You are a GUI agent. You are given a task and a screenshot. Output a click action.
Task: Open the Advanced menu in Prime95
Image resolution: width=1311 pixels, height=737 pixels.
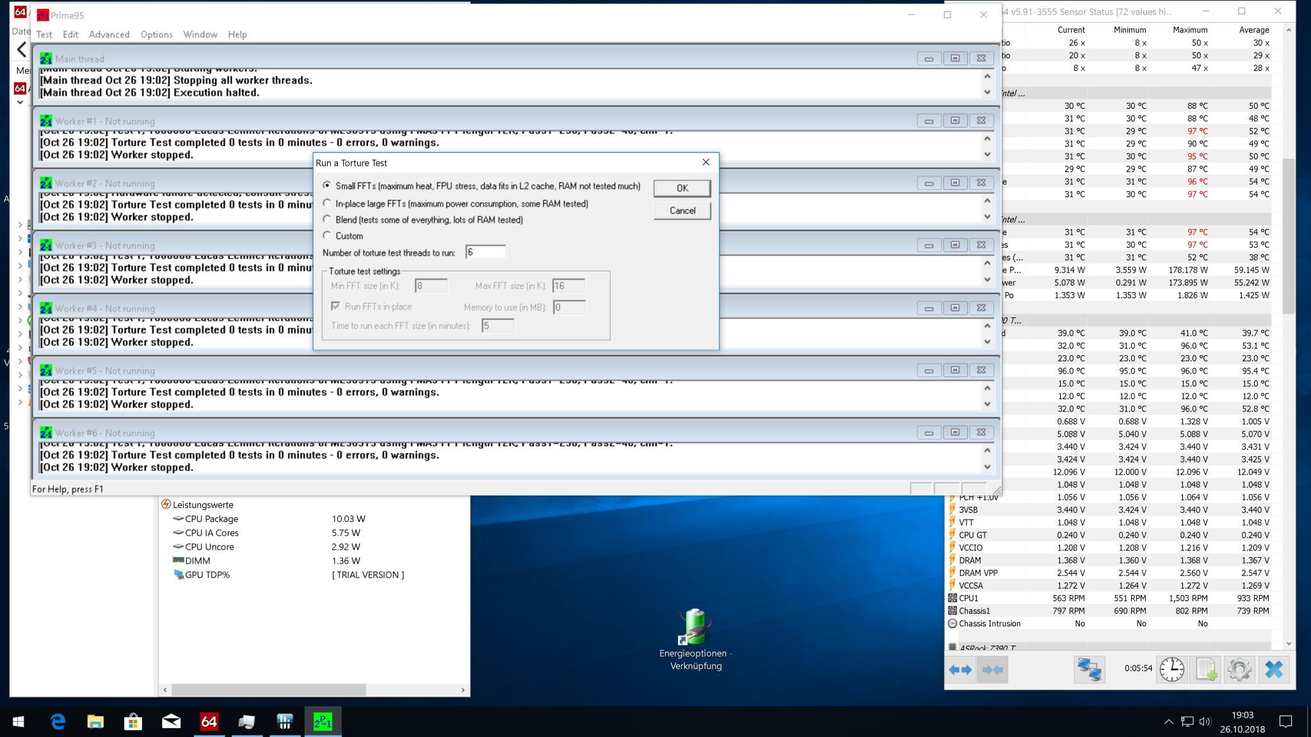coord(109,35)
